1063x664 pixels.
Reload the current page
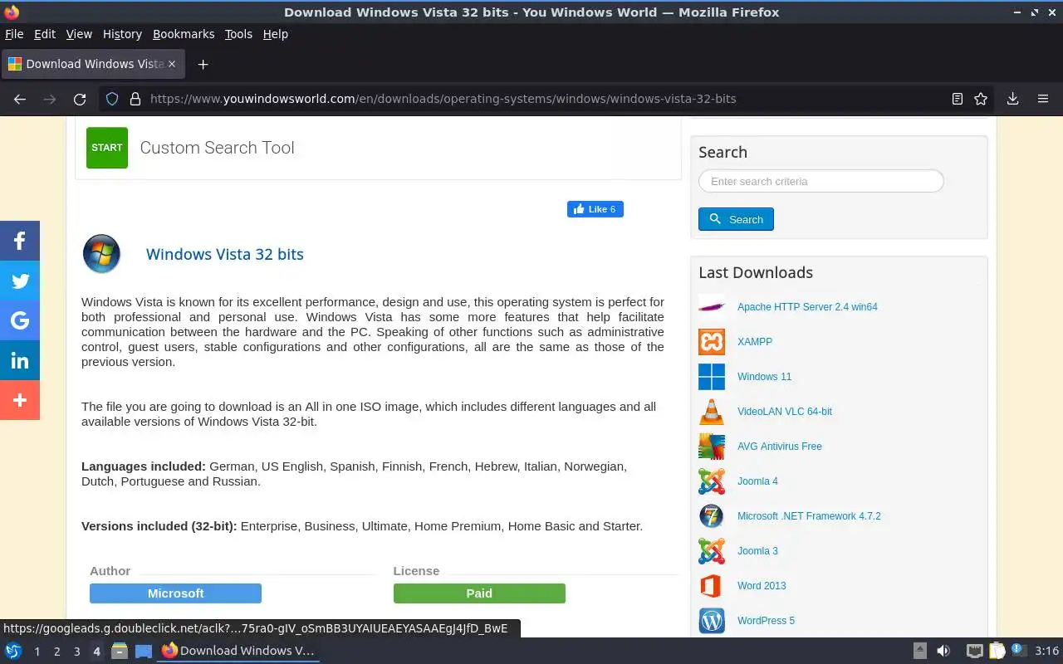(x=80, y=99)
